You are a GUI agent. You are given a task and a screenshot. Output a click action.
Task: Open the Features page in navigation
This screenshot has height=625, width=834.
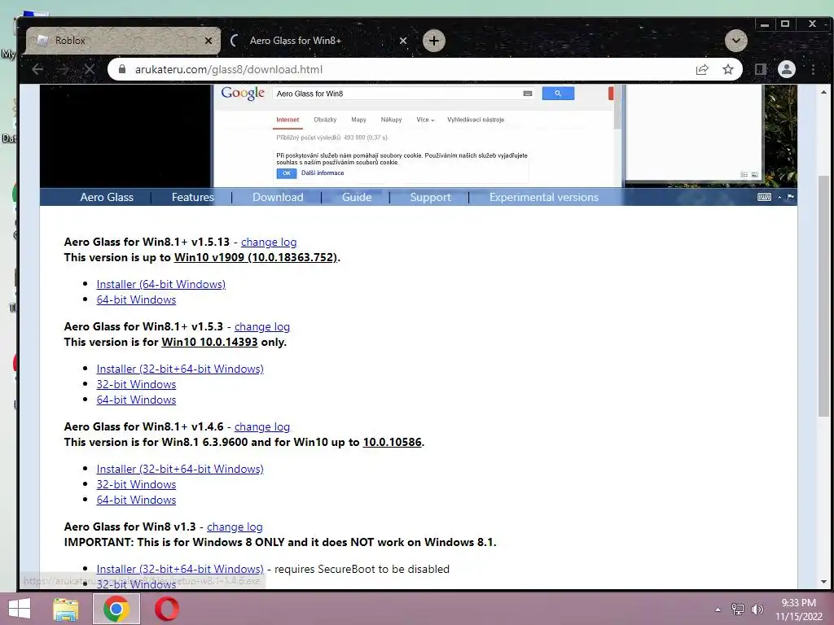pos(192,197)
